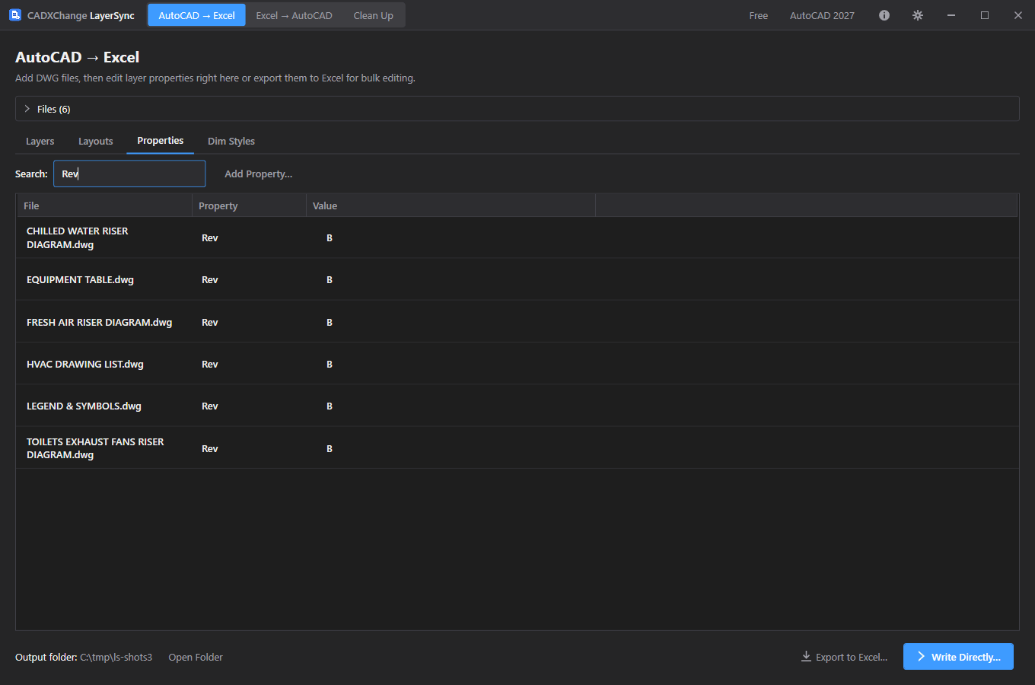Click the CADXChange LayerSync app logo icon
Image resolution: width=1035 pixels, height=685 pixels.
pos(15,14)
